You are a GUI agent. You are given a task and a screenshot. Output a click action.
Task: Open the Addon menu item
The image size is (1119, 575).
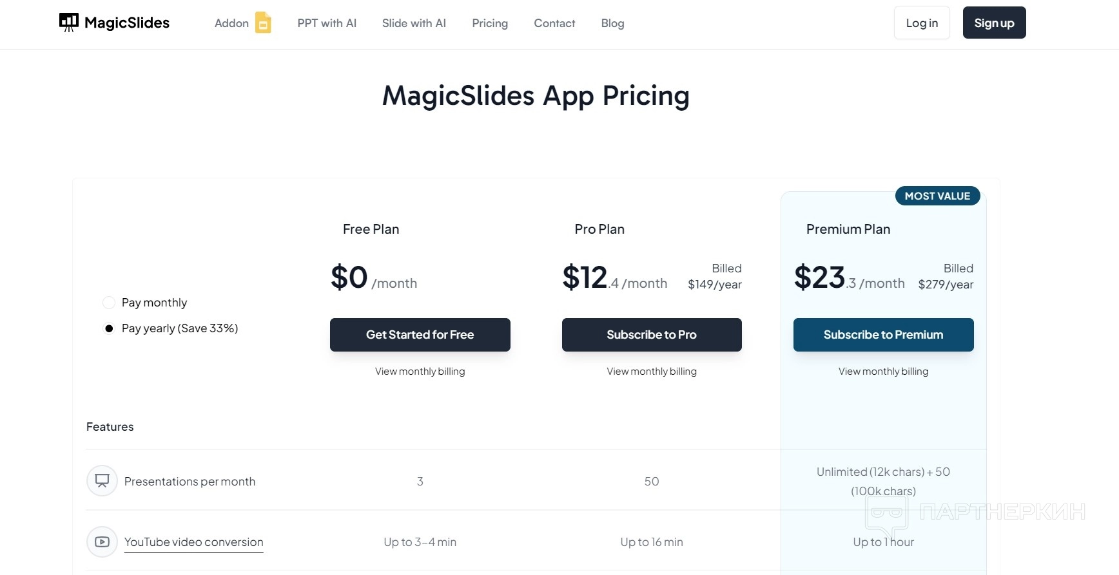pyautogui.click(x=231, y=23)
